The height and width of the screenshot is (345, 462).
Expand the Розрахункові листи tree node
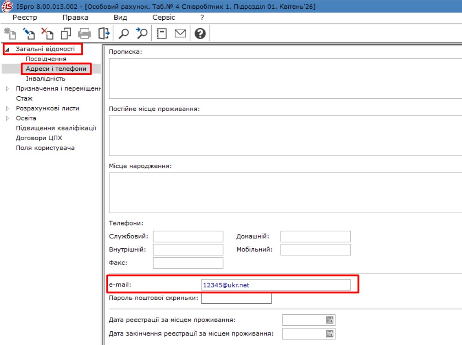7,109
